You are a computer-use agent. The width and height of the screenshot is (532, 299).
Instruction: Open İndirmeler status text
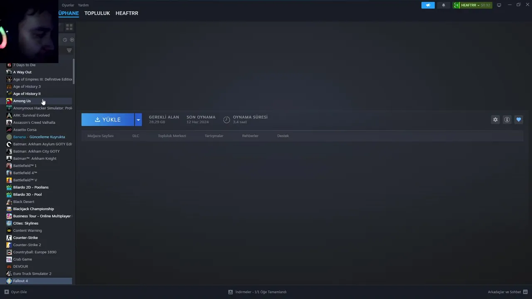coord(261,292)
